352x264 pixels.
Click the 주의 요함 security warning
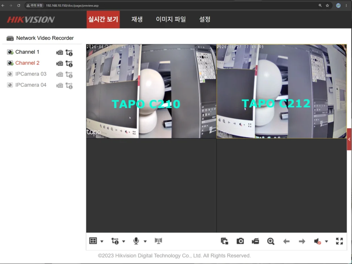tap(35, 5)
